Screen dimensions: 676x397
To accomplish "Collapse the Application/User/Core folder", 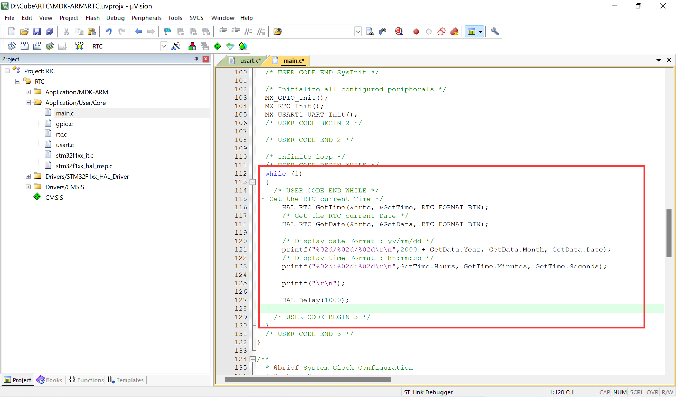I will click(28, 103).
